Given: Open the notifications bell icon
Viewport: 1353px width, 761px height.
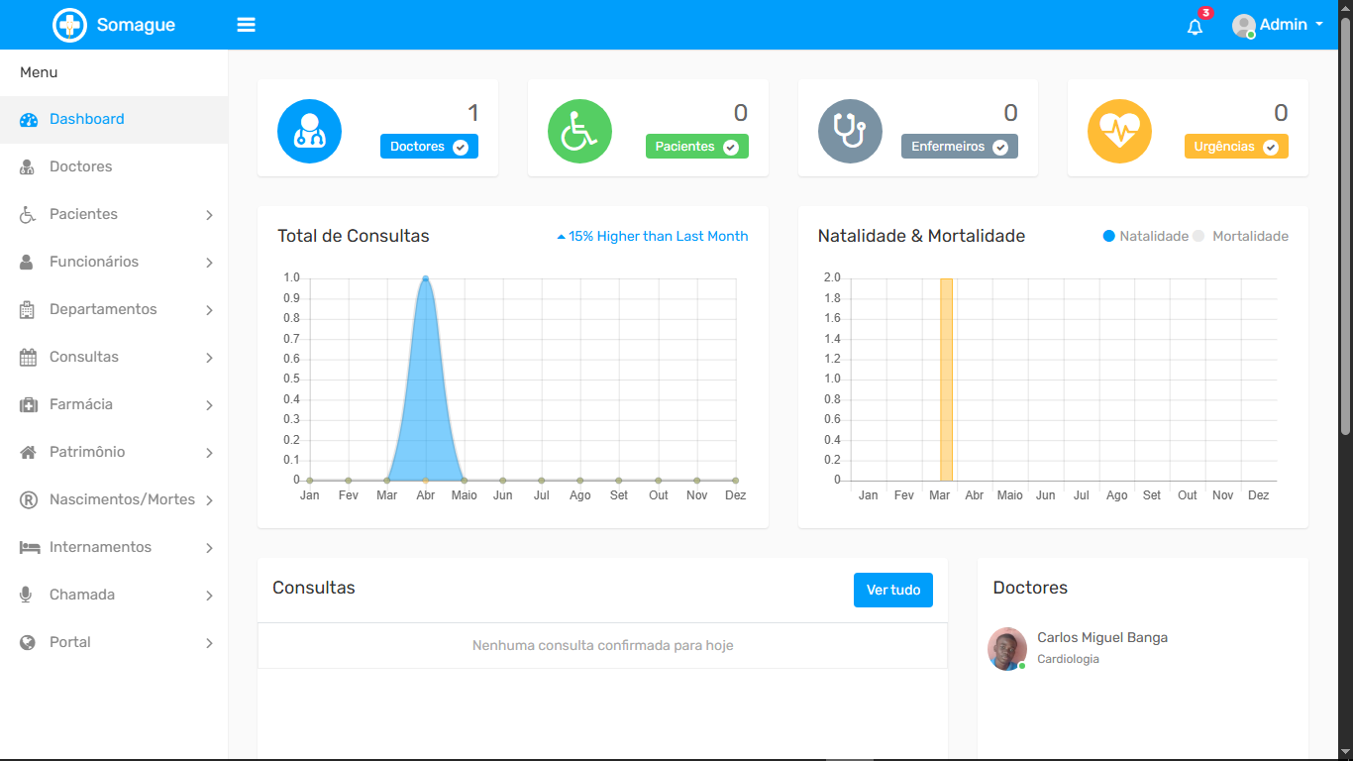Looking at the screenshot, I should pos(1195,27).
